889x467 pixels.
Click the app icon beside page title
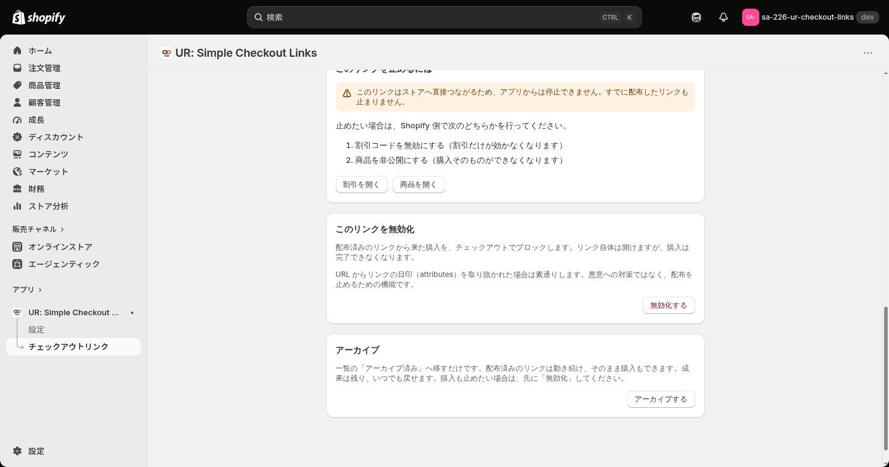[x=166, y=53]
